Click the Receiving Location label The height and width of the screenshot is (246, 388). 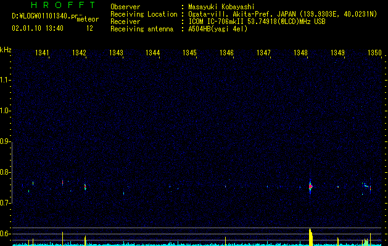(x=144, y=14)
